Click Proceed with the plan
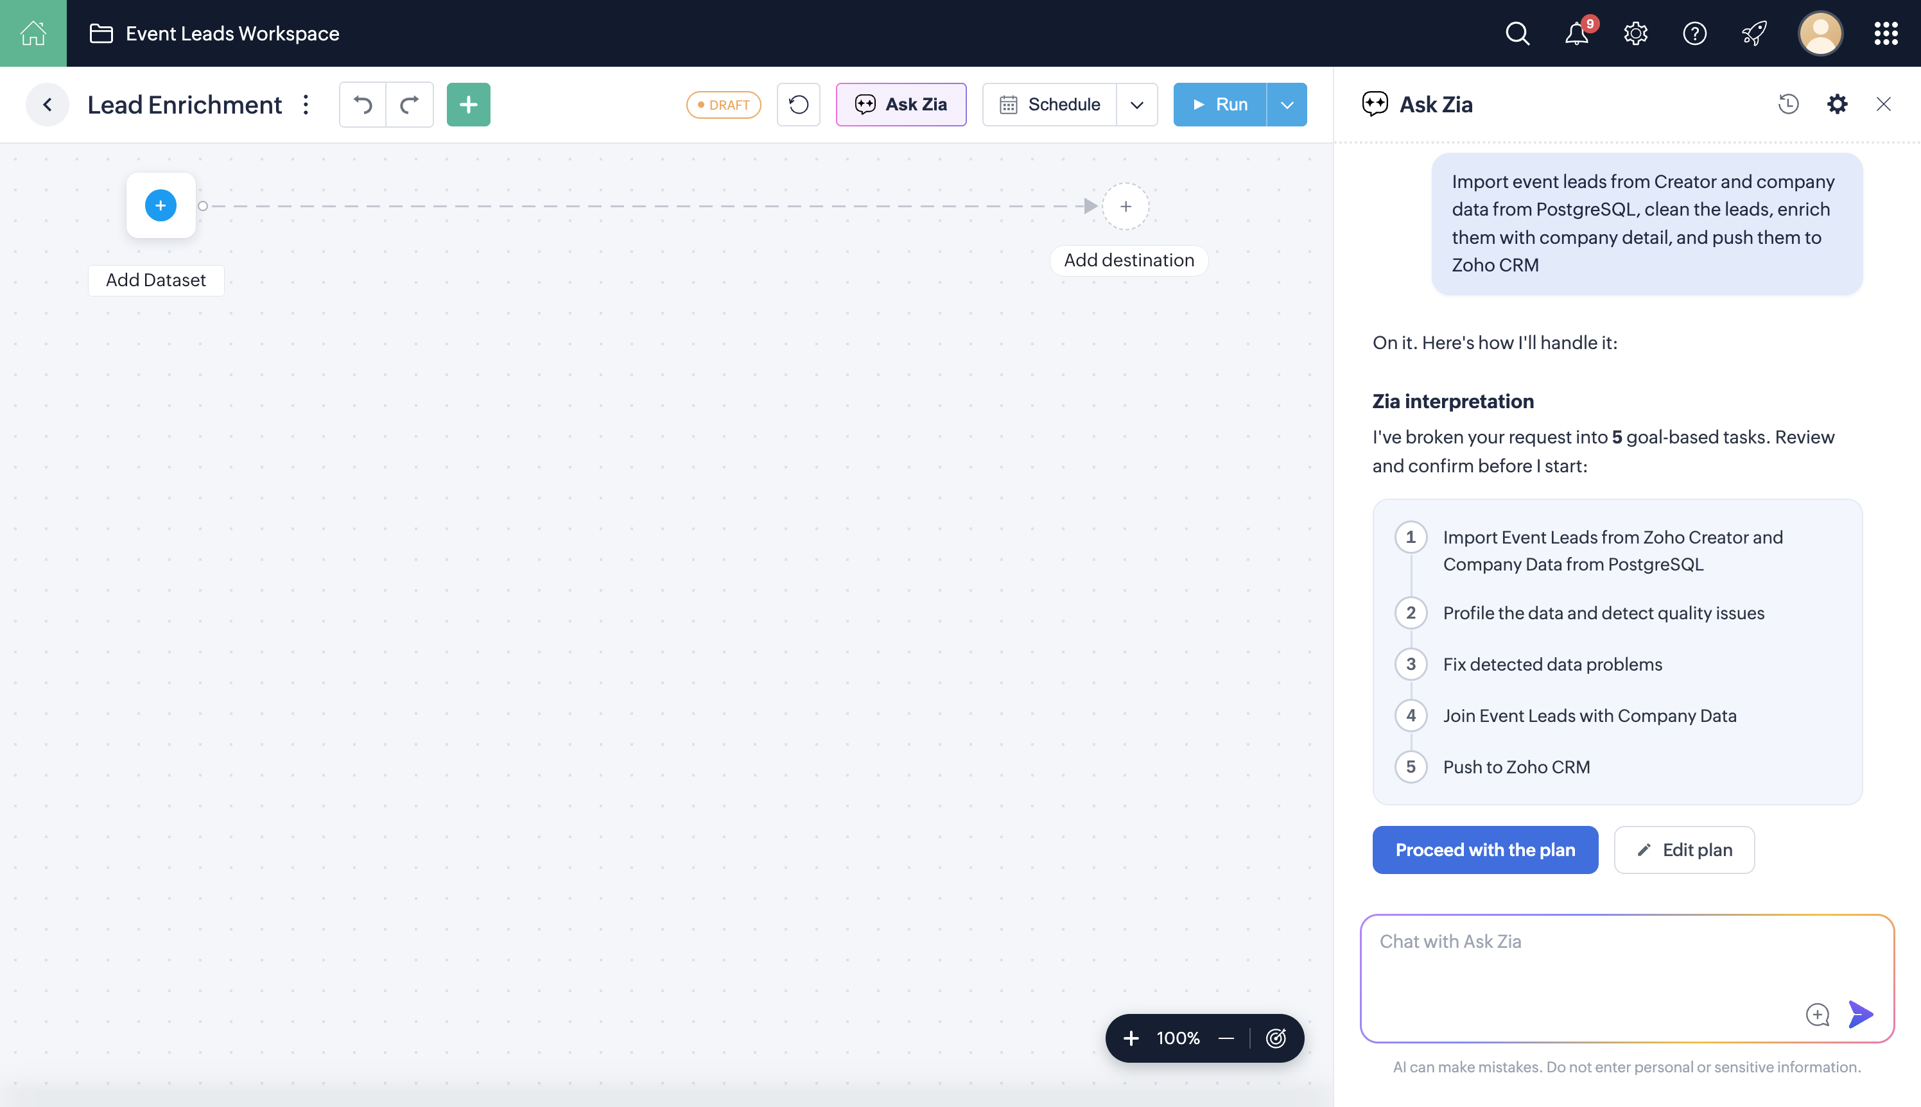The height and width of the screenshot is (1107, 1921). (1484, 849)
